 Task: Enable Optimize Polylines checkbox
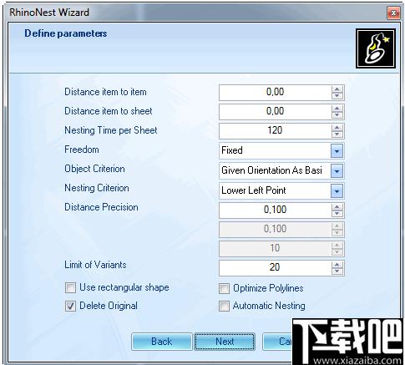coord(224,288)
